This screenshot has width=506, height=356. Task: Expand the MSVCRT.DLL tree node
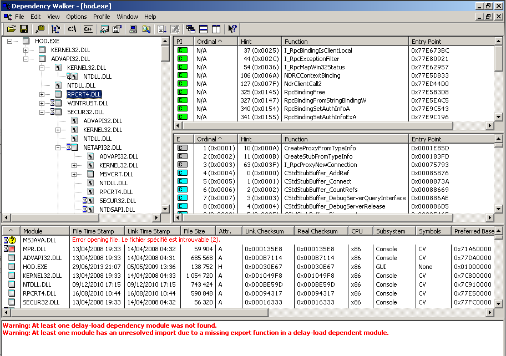pos(74,174)
